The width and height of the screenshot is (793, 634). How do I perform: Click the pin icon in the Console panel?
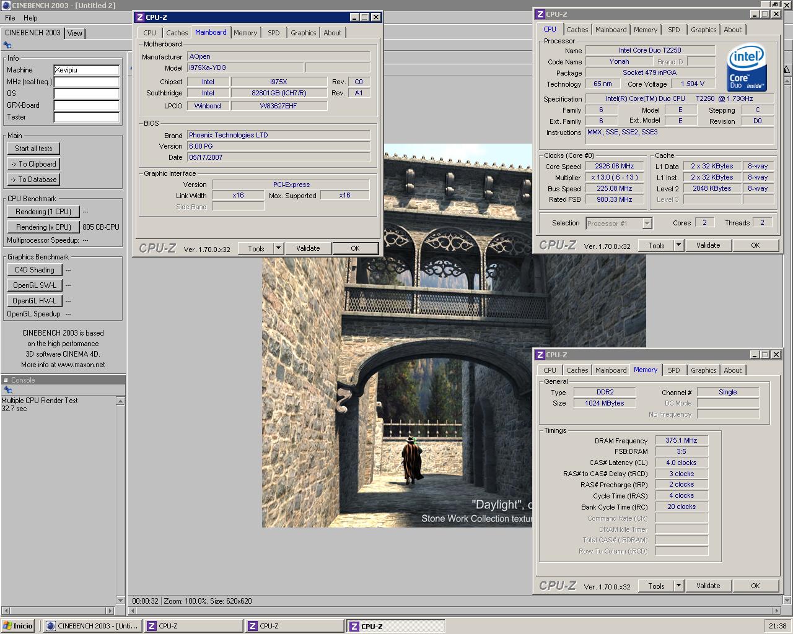click(x=7, y=390)
